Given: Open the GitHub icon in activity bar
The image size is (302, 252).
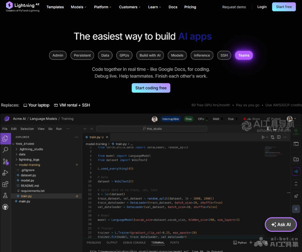Looking at the screenshot, I should (5, 207).
